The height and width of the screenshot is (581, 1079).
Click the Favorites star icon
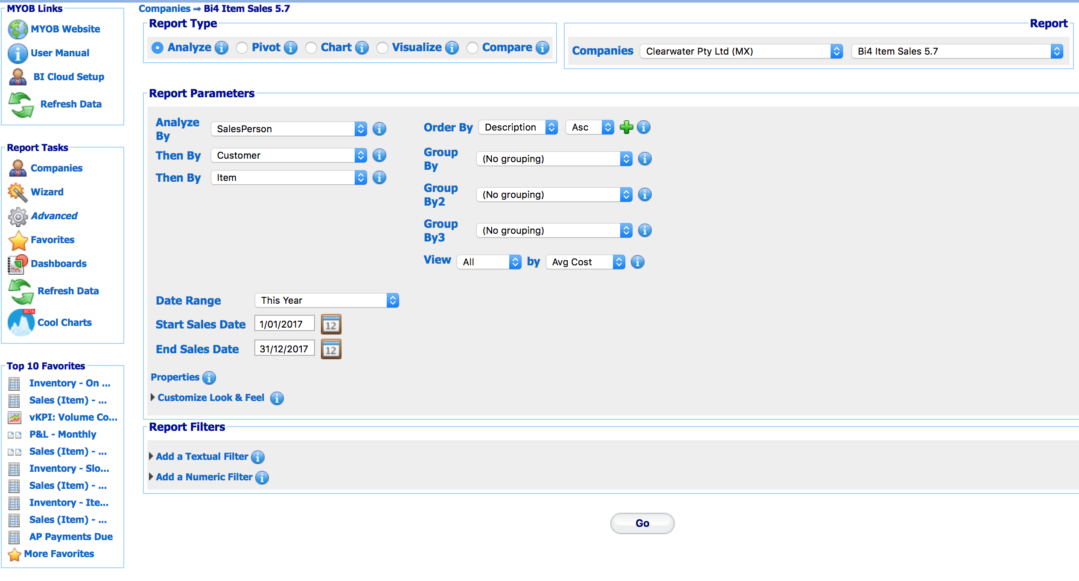[18, 240]
